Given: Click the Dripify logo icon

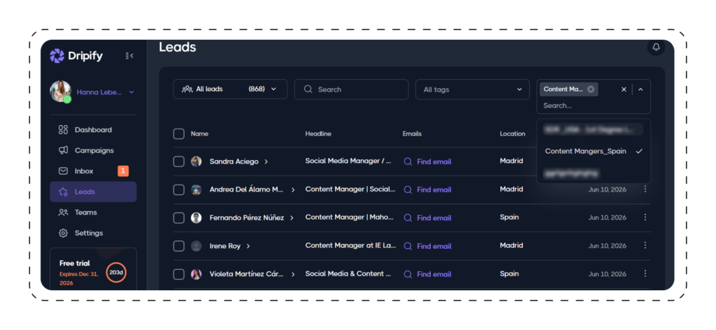Looking at the screenshot, I should tap(57, 56).
